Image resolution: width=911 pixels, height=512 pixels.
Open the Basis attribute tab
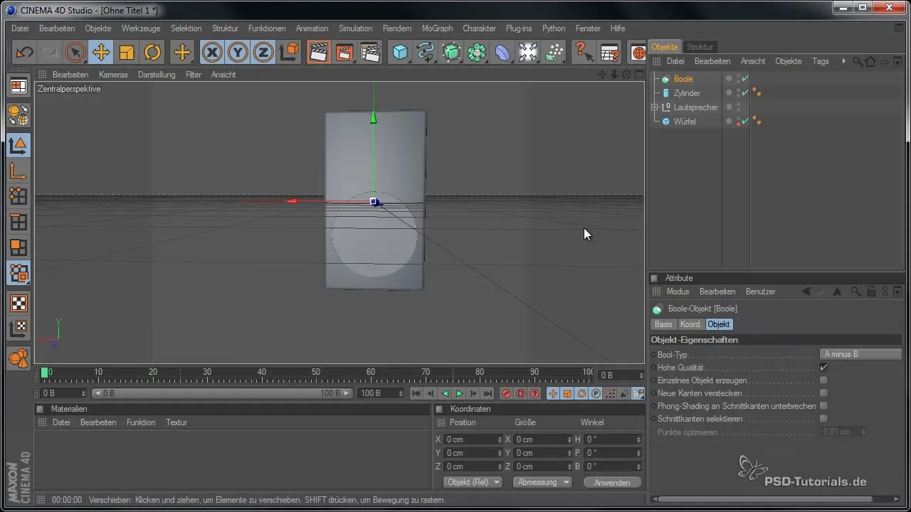click(663, 324)
